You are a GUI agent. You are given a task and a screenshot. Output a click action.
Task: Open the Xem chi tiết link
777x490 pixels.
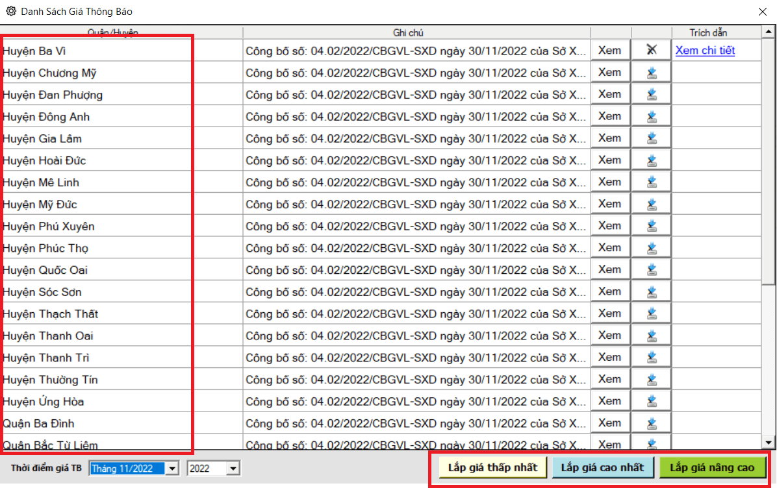705,51
